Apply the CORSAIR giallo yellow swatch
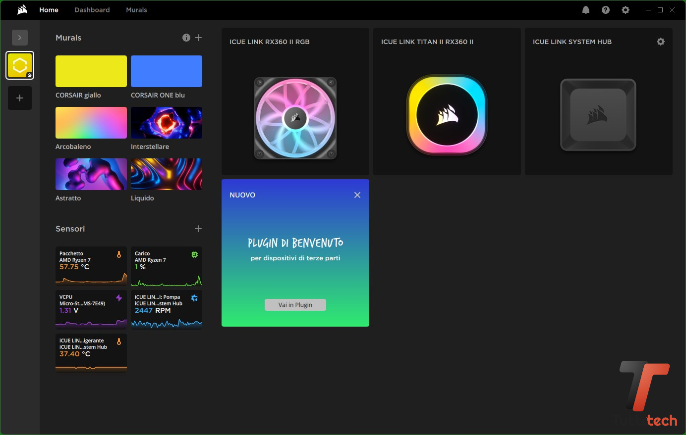The width and height of the screenshot is (686, 435). click(x=91, y=71)
